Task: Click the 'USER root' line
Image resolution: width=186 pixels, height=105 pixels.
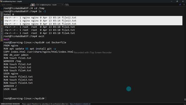Action: coord(10,89)
